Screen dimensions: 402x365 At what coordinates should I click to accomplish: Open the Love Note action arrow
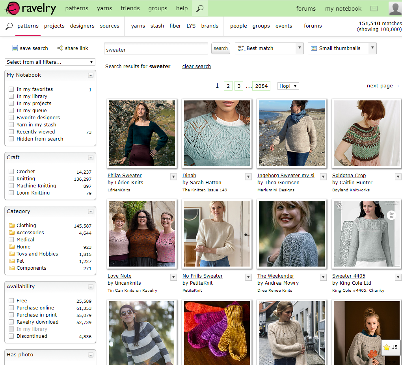173,277
